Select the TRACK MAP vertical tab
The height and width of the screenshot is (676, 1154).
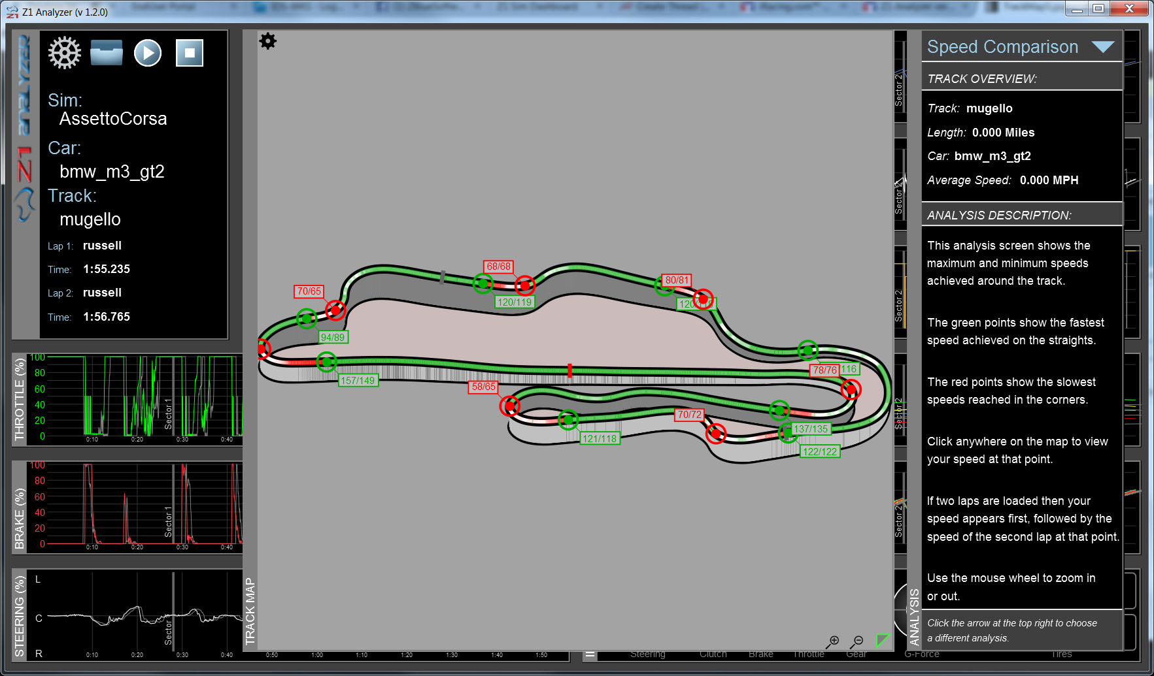250,611
